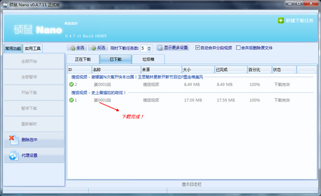
Task: Sort by 百分比 column header
Action: click(x=259, y=69)
